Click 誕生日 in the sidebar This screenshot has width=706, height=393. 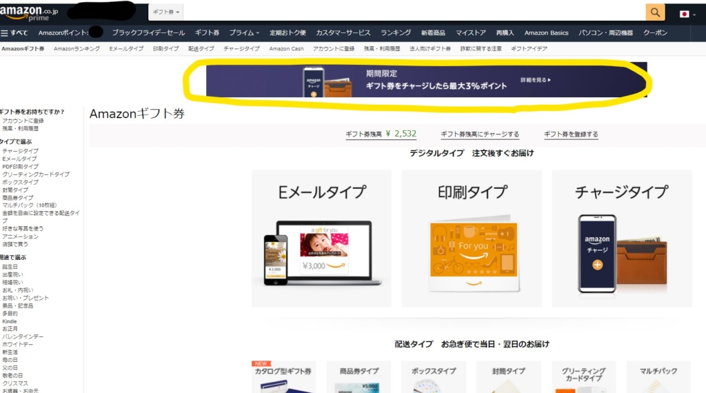pyautogui.click(x=10, y=267)
